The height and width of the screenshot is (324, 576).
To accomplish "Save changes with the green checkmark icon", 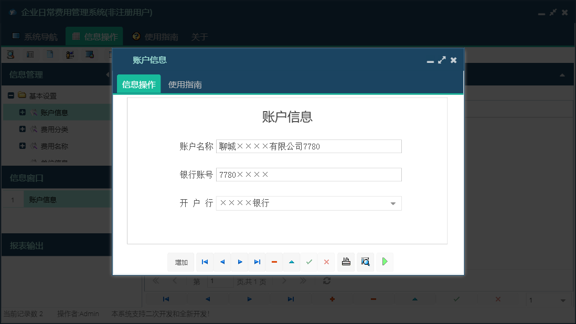I will click(309, 262).
